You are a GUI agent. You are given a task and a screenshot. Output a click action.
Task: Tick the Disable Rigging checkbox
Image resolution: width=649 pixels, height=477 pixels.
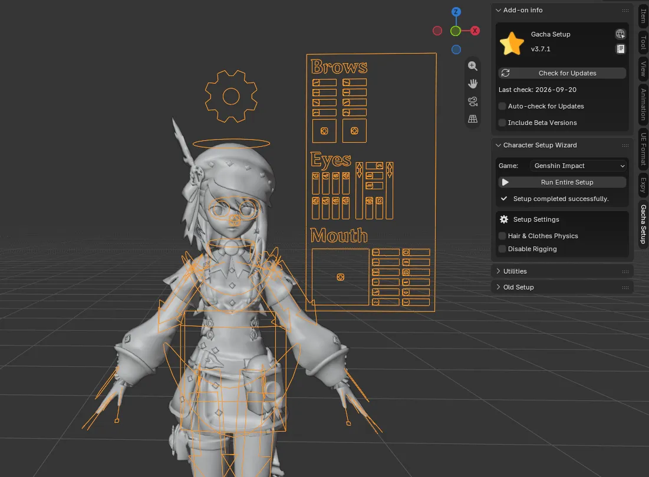click(502, 249)
